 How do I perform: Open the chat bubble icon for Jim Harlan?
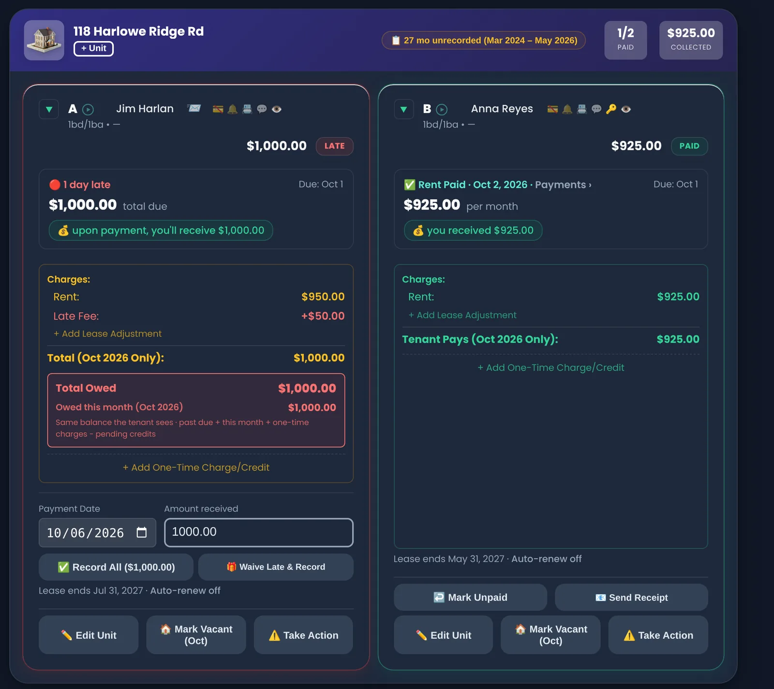[x=262, y=109]
